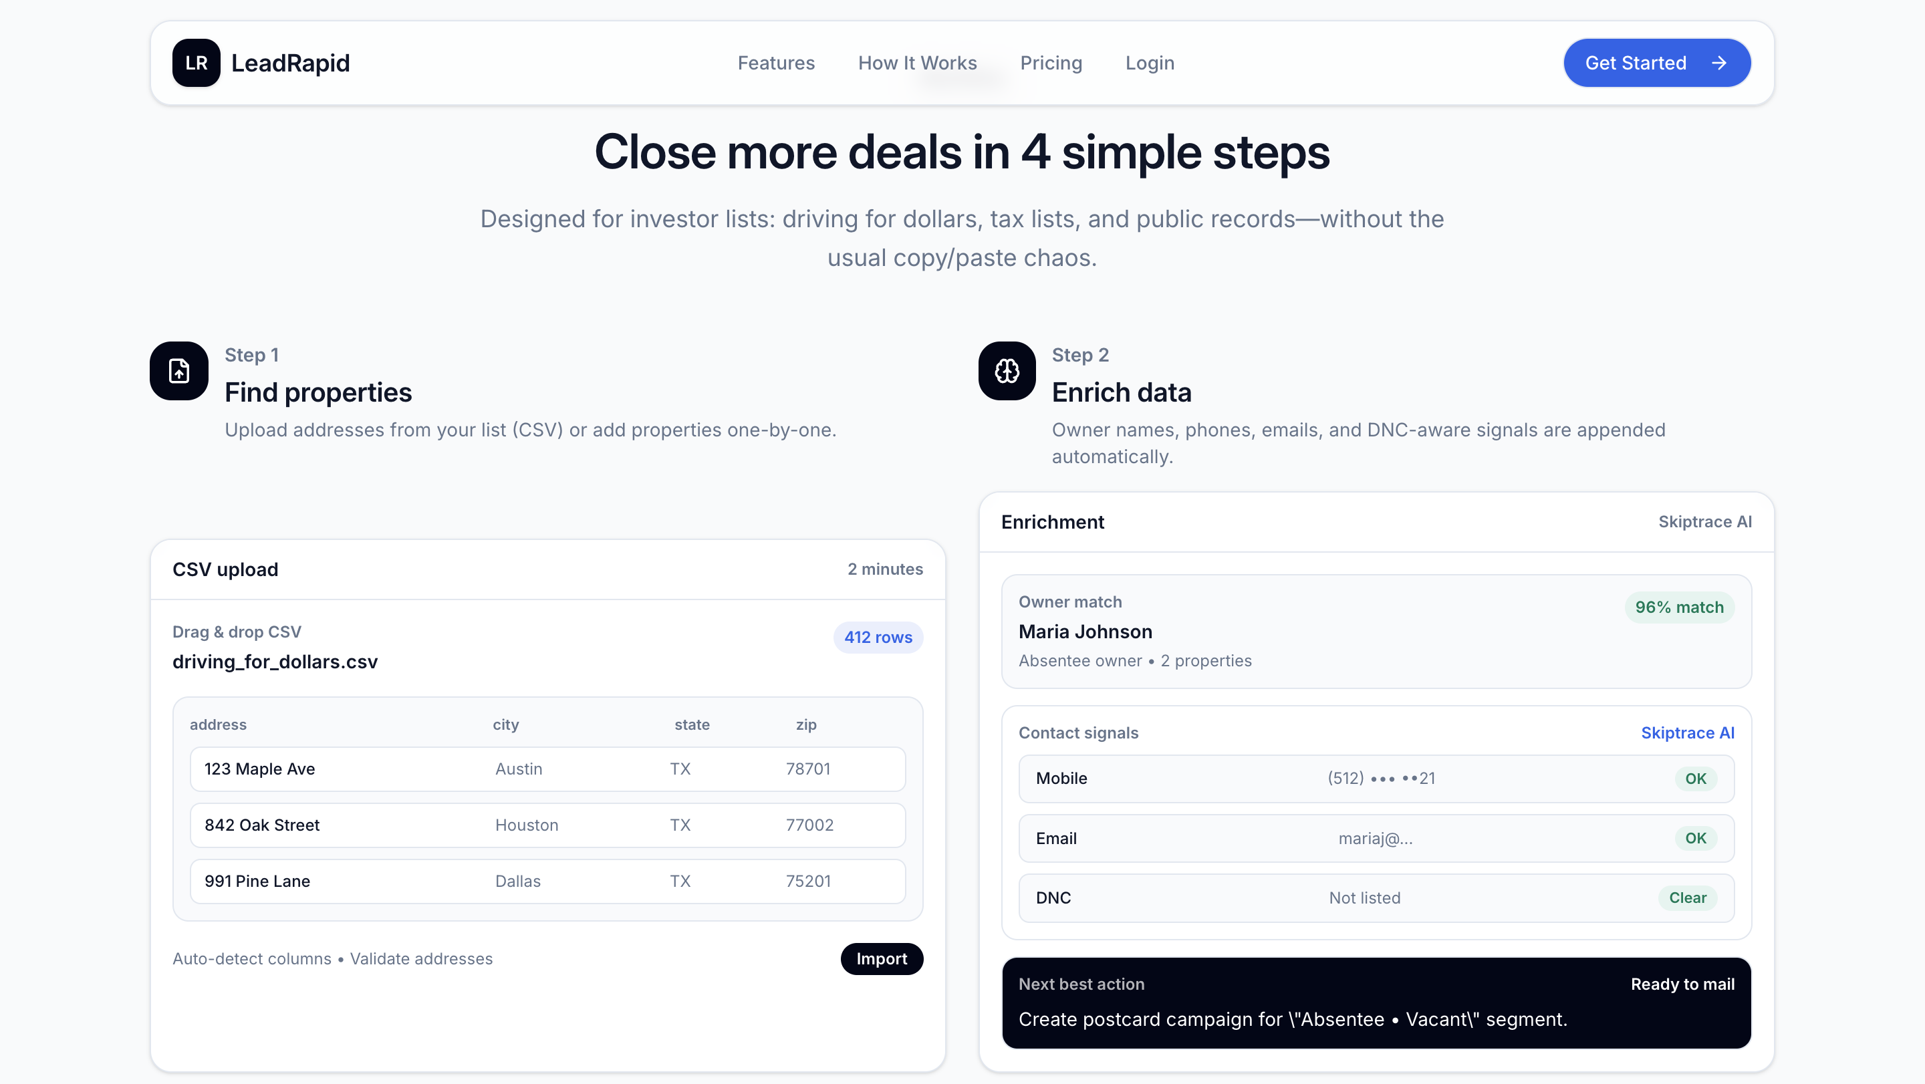The image size is (1925, 1084).
Task: Click the LeadRapid brand name
Action: (290, 63)
